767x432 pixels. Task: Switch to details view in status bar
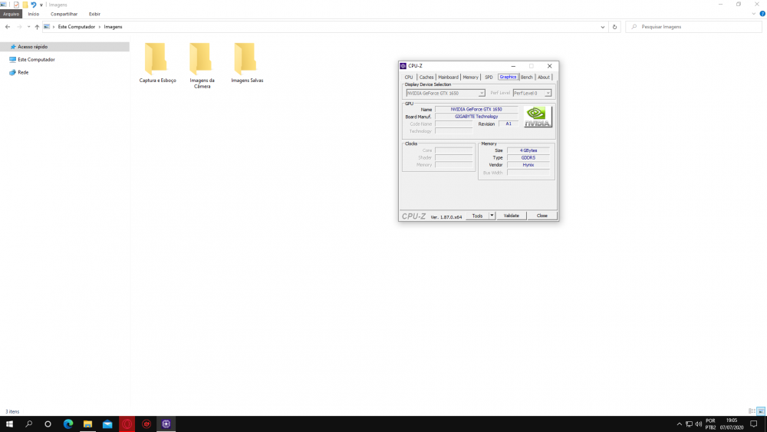coord(752,411)
